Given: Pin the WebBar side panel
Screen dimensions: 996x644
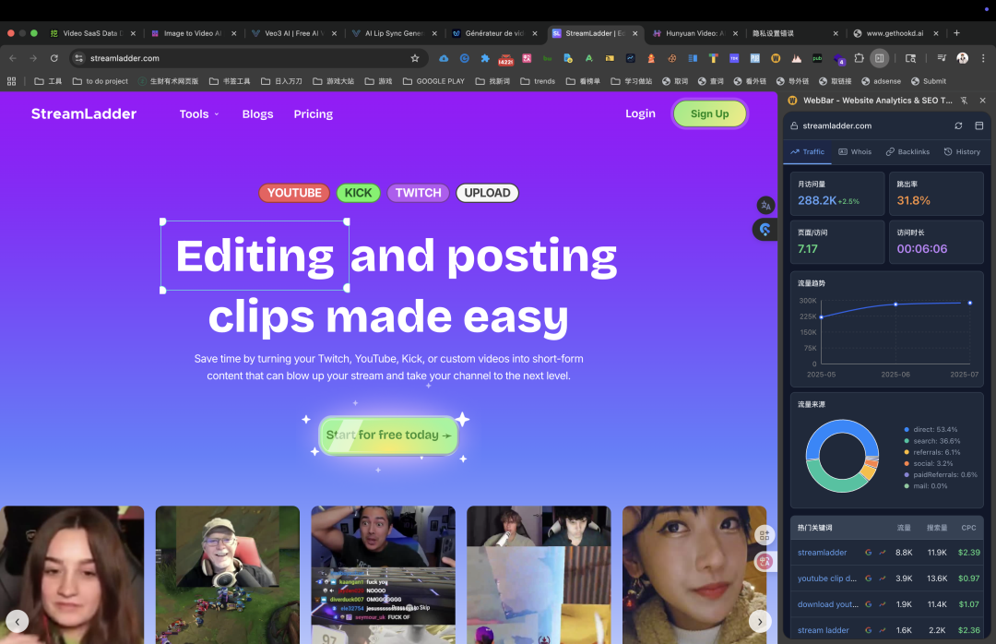Looking at the screenshot, I should point(964,101).
